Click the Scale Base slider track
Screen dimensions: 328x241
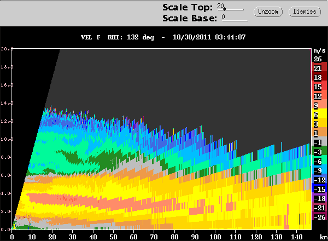click(x=235, y=20)
